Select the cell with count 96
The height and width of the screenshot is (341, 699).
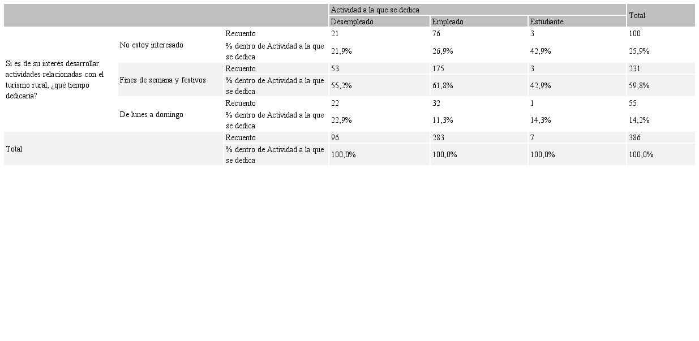click(335, 137)
